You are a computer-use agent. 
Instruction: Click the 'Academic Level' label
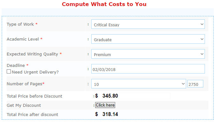23,39
